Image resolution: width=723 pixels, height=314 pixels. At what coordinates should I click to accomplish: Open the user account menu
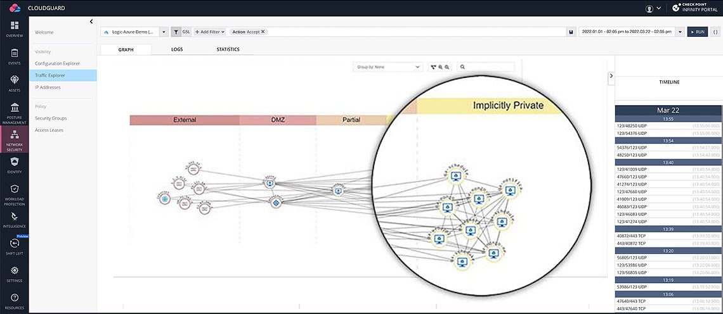tap(653, 8)
